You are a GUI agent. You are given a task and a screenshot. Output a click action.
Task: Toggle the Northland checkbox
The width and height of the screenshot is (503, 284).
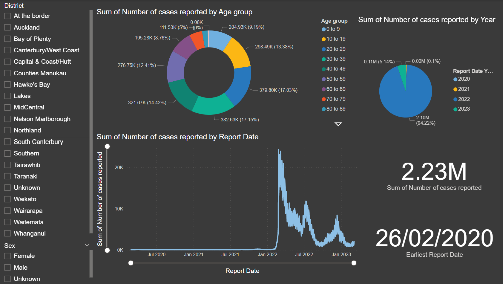7,130
